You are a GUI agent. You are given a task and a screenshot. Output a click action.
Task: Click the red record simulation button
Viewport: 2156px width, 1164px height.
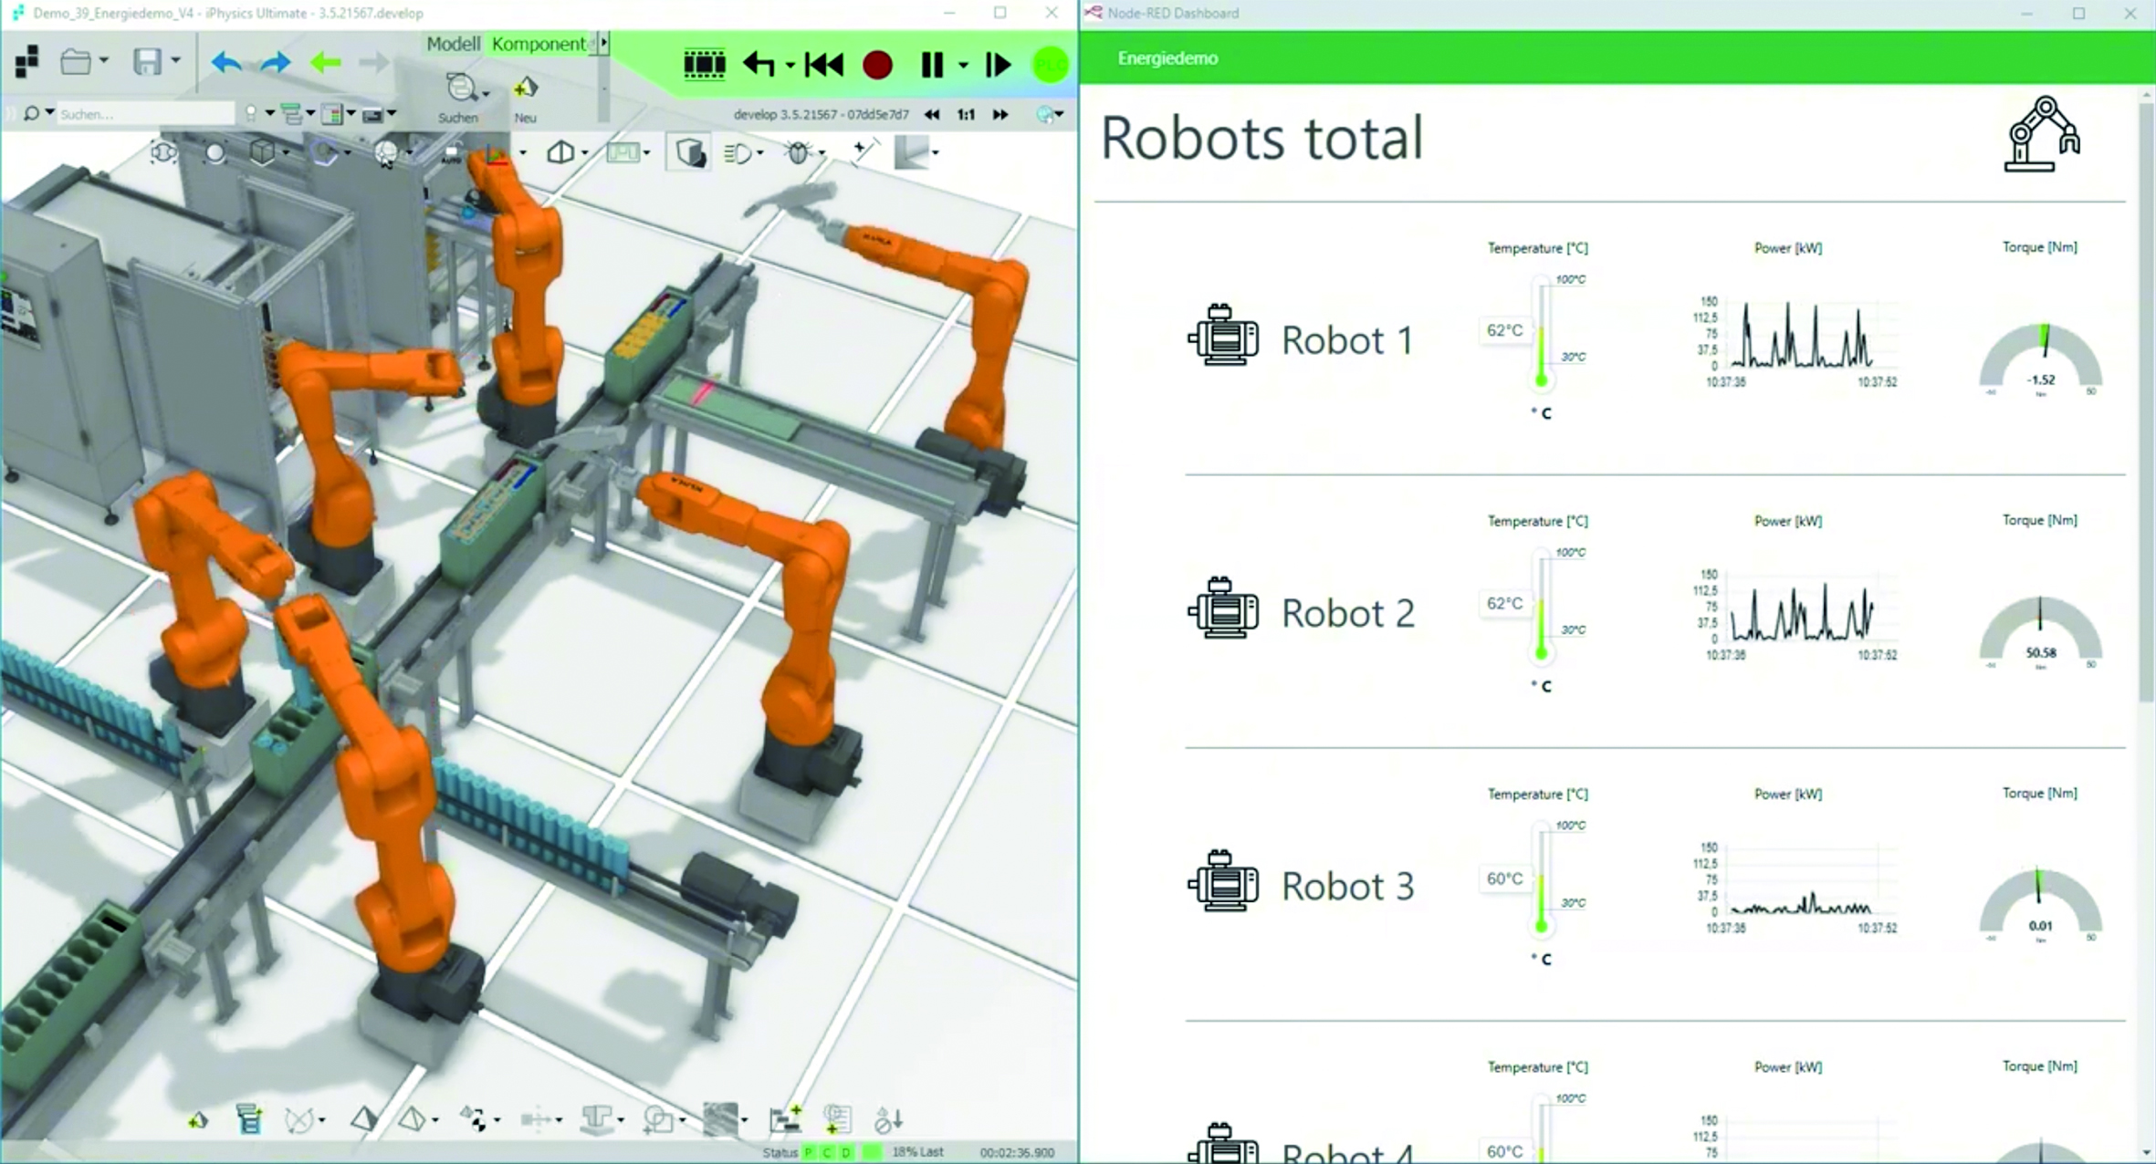877,65
